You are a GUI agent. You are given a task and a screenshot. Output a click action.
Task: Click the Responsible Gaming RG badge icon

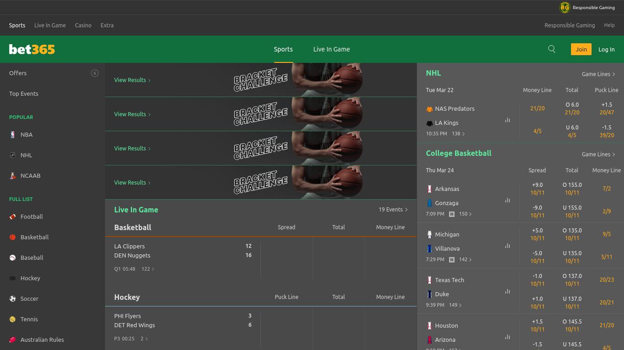565,7
